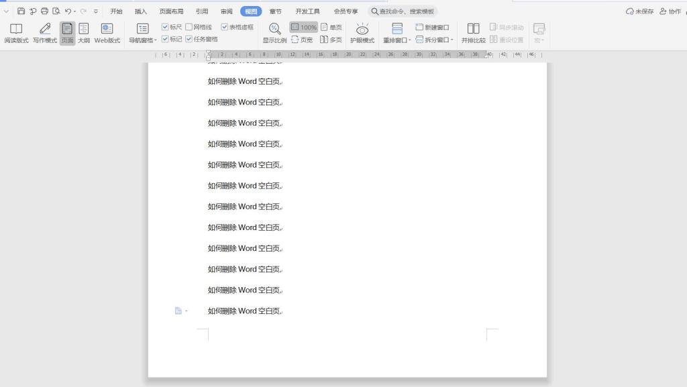The width and height of the screenshot is (687, 387).
Task: Click the icon between Save and Print
Action: (33, 11)
